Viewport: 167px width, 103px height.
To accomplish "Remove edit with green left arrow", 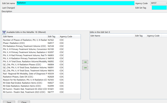I will (x=85, y=68).
